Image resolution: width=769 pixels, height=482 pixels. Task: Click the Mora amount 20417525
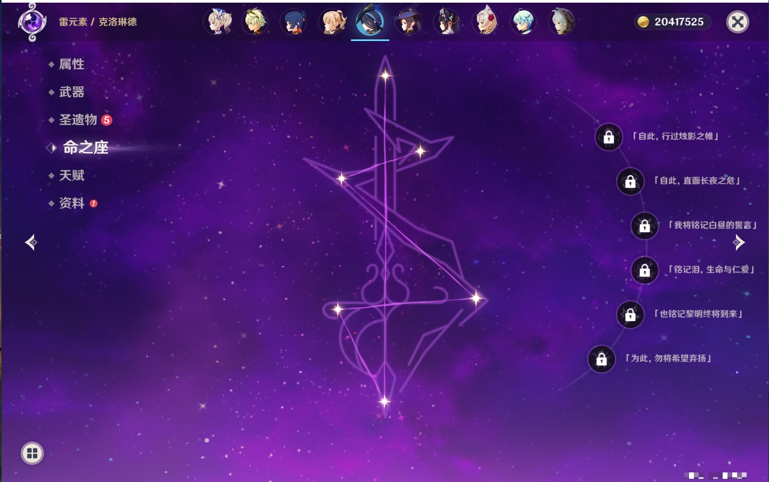(x=679, y=22)
